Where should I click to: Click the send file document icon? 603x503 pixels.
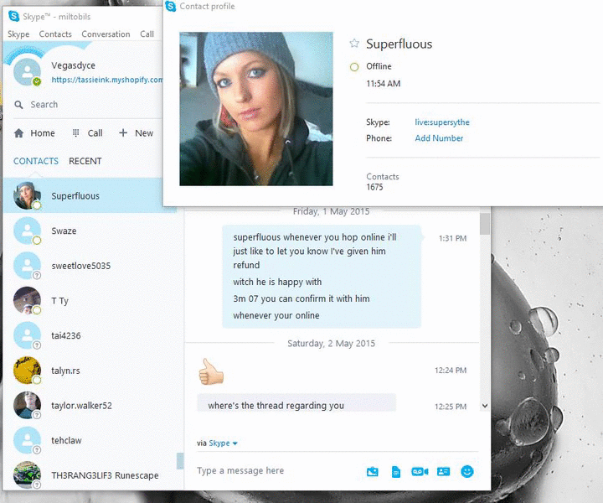(395, 471)
